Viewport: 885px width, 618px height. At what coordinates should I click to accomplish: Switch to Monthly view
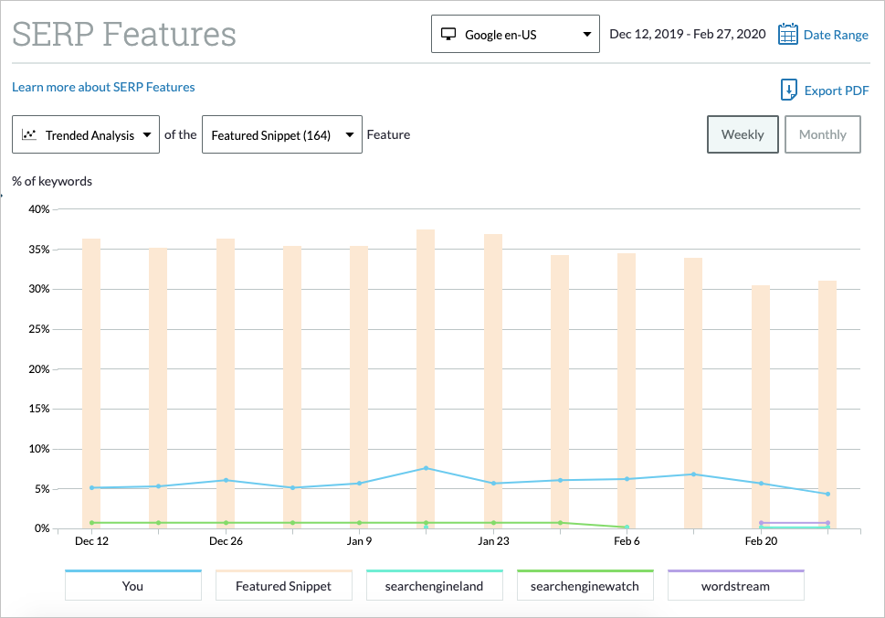pyautogui.click(x=822, y=133)
